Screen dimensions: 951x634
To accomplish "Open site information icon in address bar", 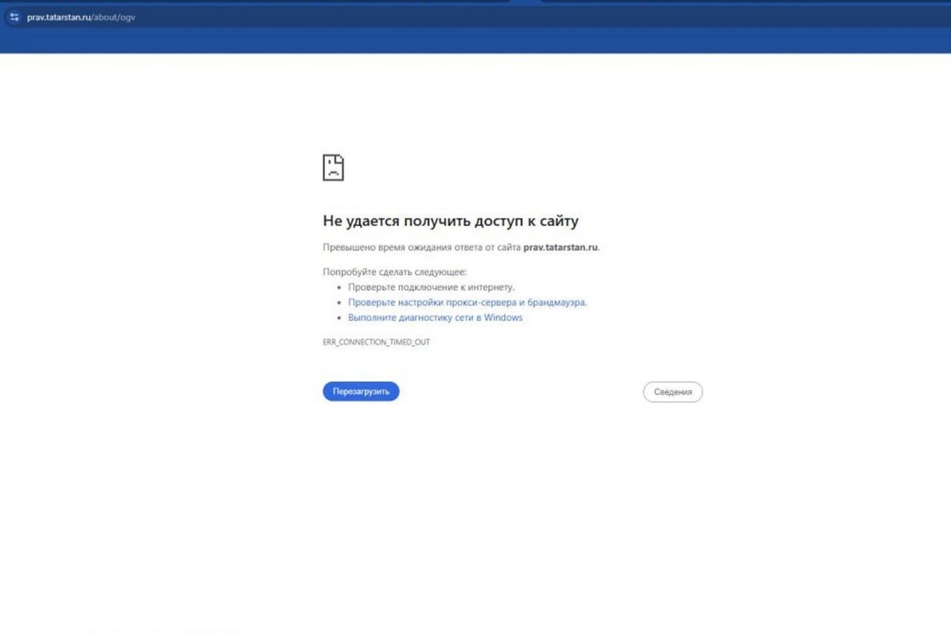I will coord(14,17).
